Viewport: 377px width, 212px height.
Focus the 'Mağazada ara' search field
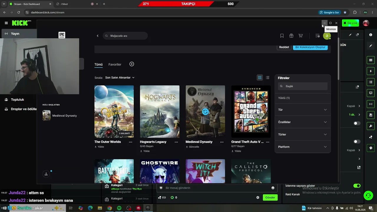coord(125,36)
